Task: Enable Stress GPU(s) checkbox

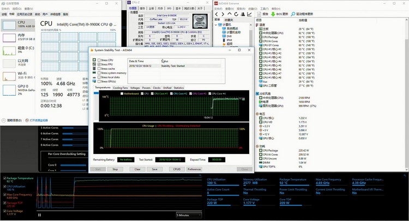Action: tap(99, 82)
